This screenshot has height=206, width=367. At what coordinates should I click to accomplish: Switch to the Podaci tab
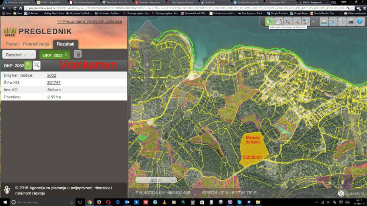click(12, 44)
